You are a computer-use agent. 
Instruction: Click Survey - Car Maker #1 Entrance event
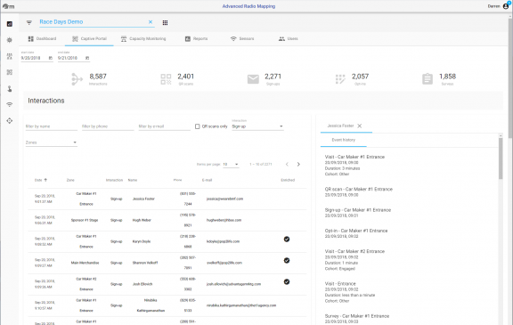coord(357,316)
